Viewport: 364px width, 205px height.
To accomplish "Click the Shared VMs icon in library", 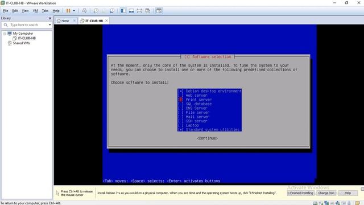I will (10, 43).
